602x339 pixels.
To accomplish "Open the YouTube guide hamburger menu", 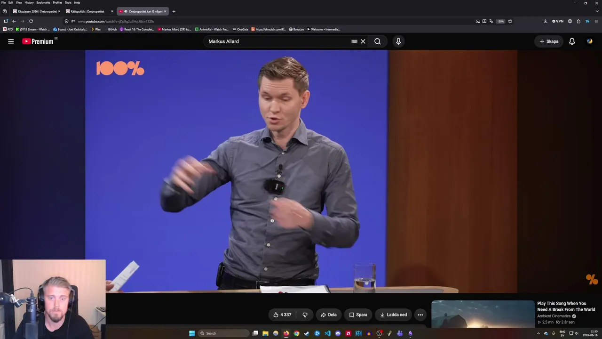I will tap(11, 41).
